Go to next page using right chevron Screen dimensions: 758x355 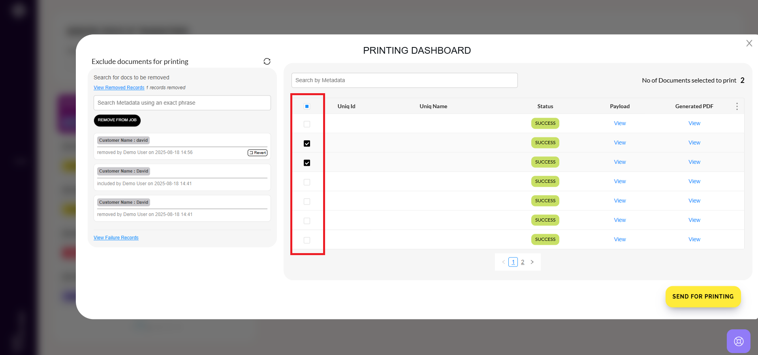coord(532,262)
